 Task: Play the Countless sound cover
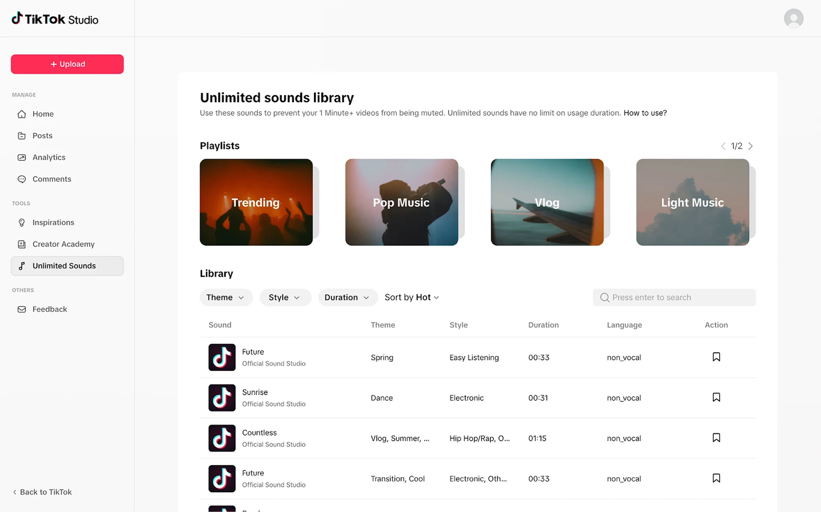(x=222, y=438)
